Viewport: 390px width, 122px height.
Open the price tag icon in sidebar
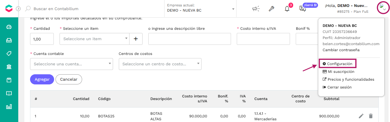pyautogui.click(x=9, y=53)
